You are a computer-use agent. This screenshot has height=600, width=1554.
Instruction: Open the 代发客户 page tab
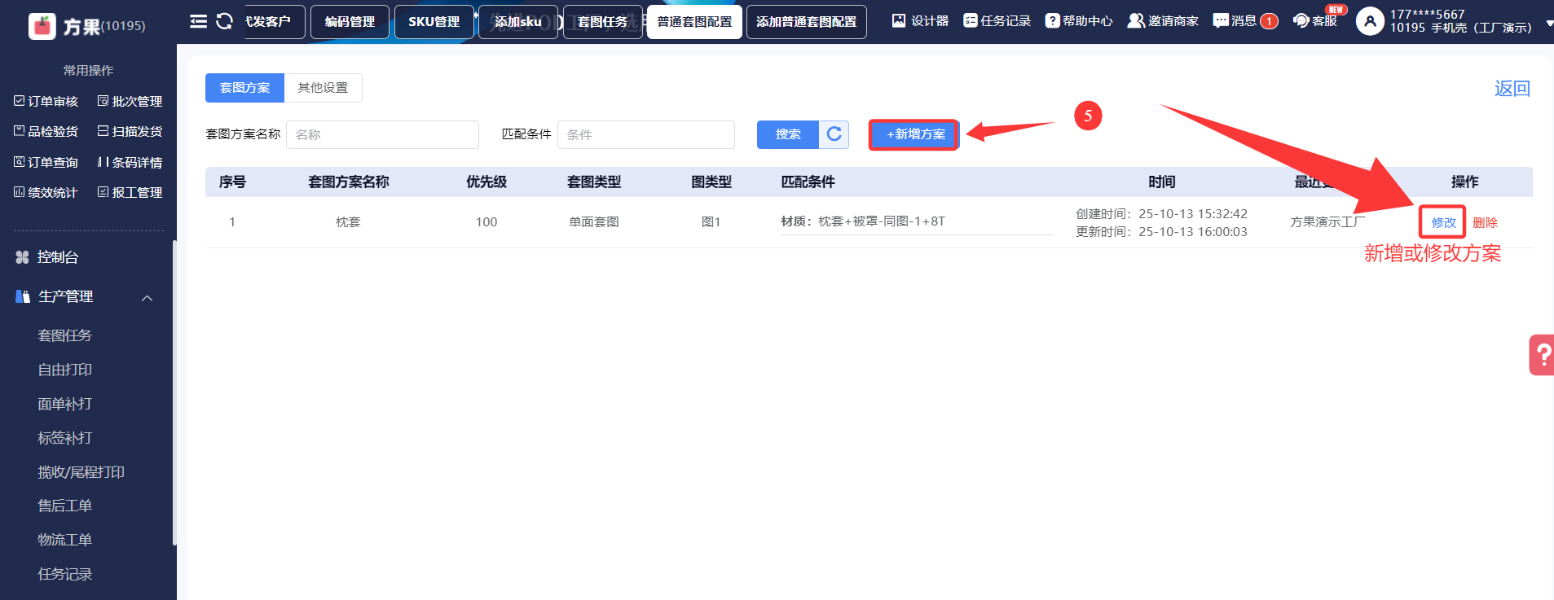click(x=275, y=22)
